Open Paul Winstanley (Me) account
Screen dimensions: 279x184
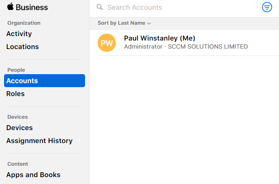coord(160,38)
